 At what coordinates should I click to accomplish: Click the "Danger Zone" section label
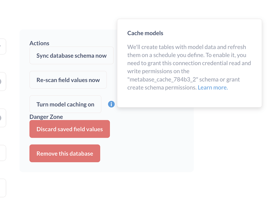[x=46, y=117]
